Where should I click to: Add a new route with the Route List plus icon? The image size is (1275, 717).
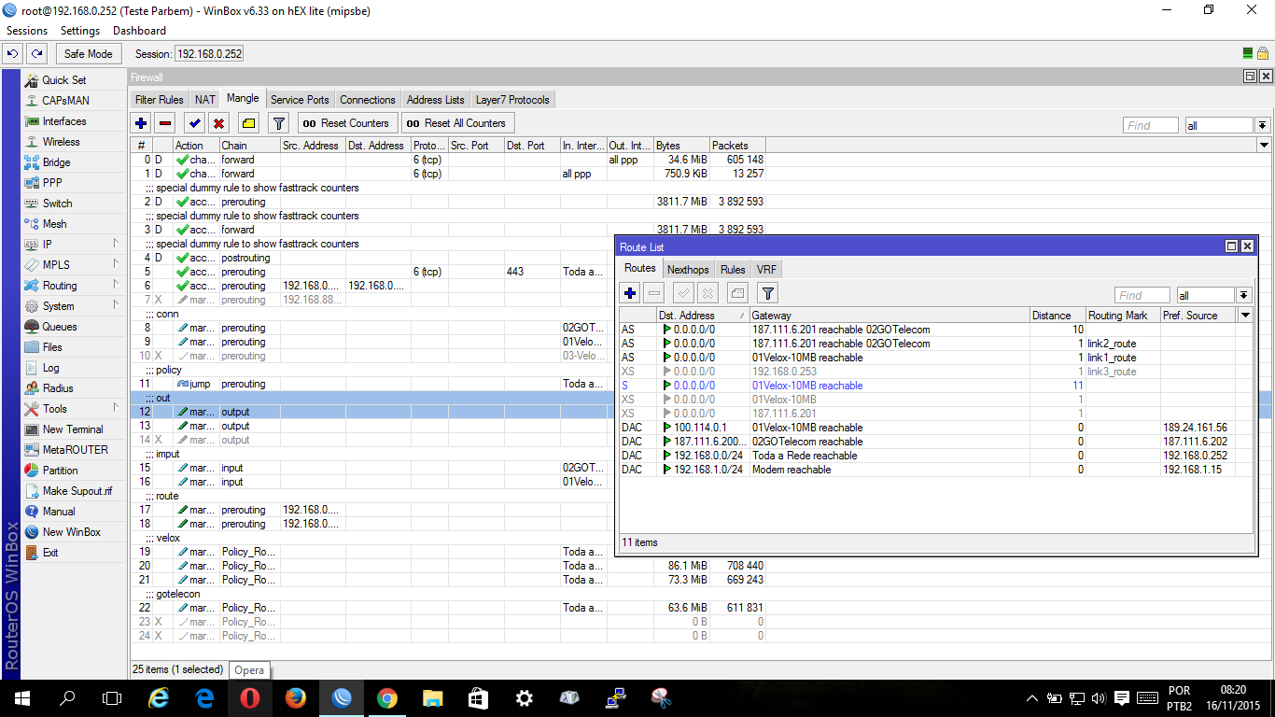coord(630,293)
